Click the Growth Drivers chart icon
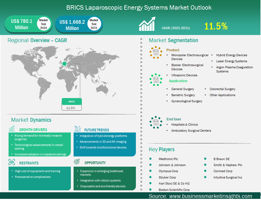Viewport: 261px width, 203px height. pyautogui.click(x=12, y=129)
